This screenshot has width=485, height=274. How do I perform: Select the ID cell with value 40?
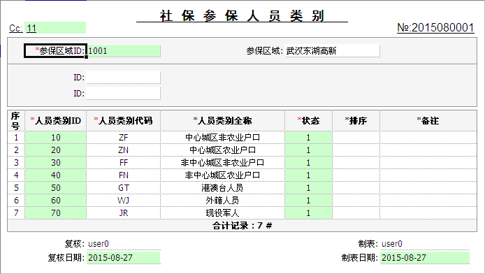tap(56, 175)
